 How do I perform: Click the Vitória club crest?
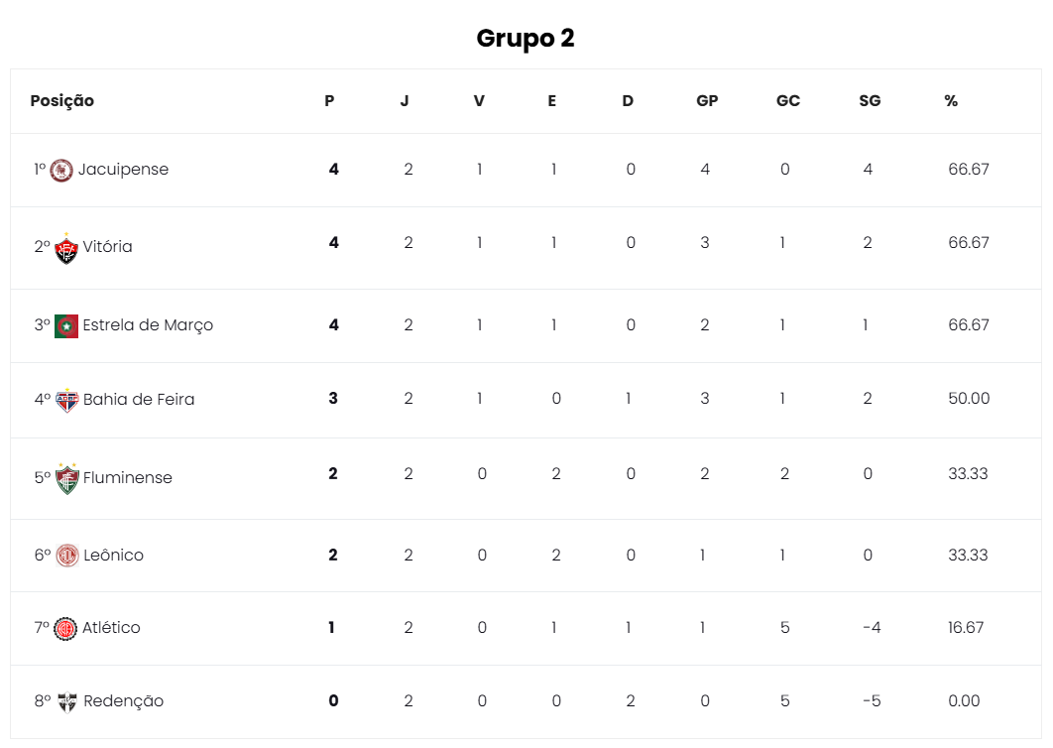click(x=66, y=248)
